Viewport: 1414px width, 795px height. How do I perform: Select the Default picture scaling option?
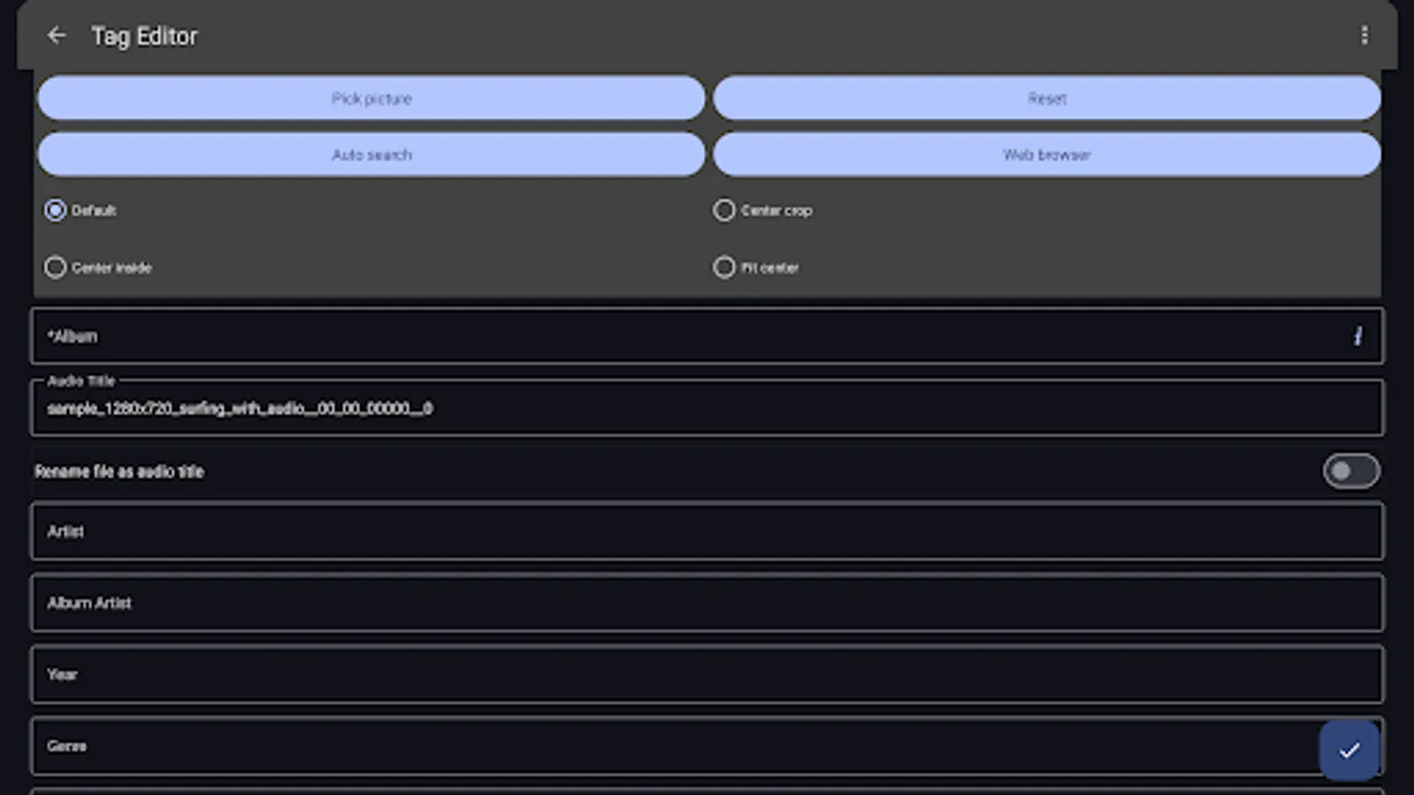pos(56,210)
